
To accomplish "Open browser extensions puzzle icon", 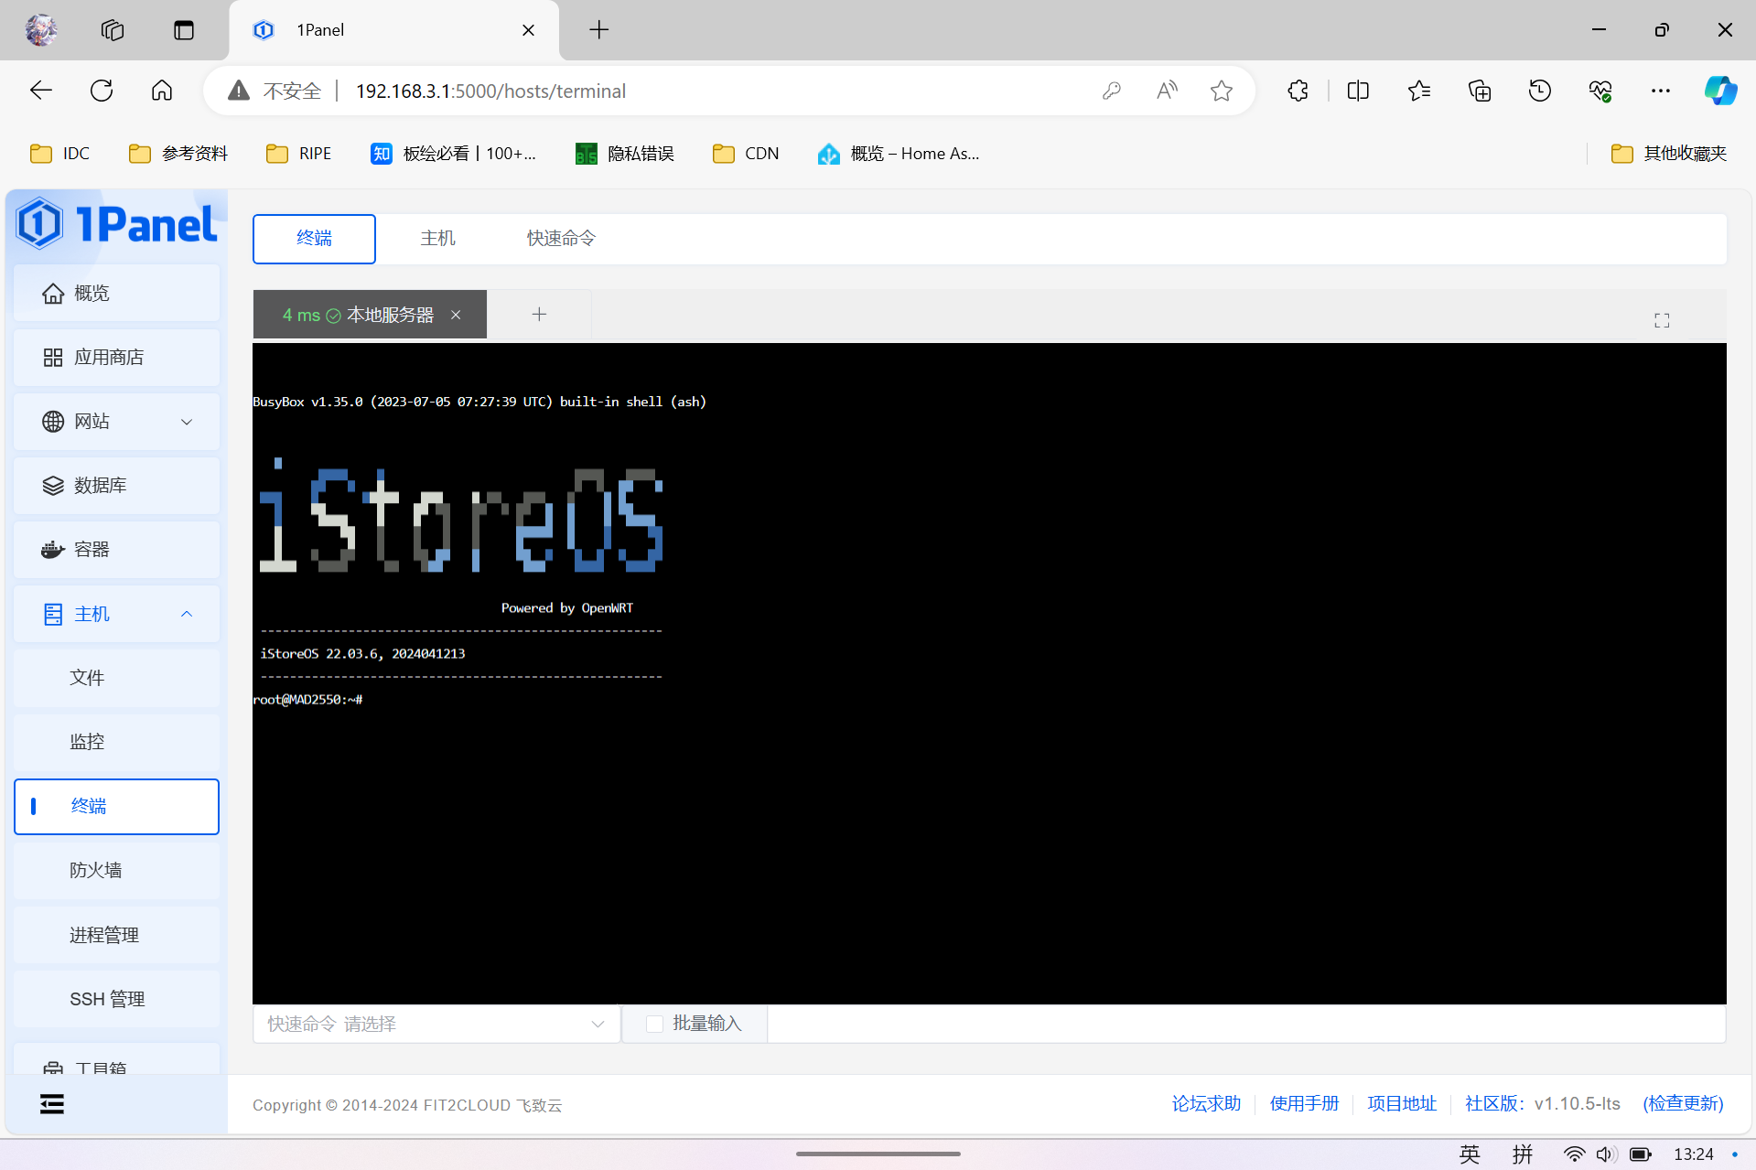I will click(x=1298, y=91).
